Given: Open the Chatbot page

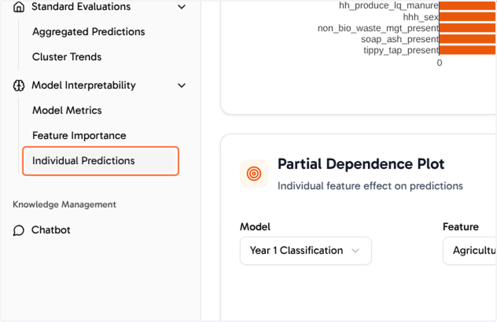Looking at the screenshot, I should [51, 230].
